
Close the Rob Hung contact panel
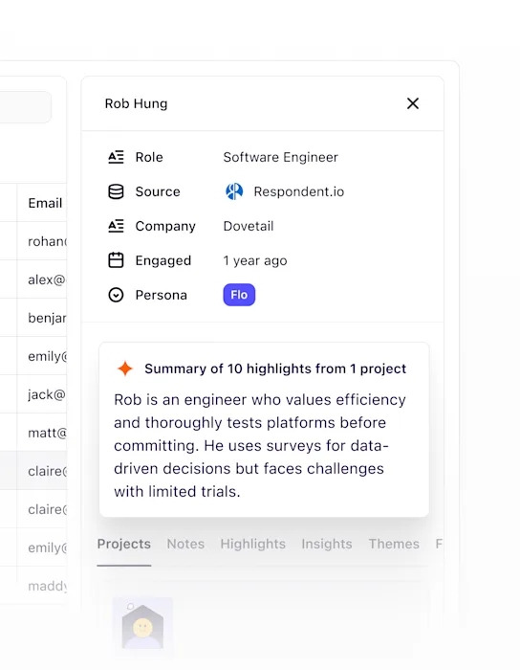[x=413, y=103]
